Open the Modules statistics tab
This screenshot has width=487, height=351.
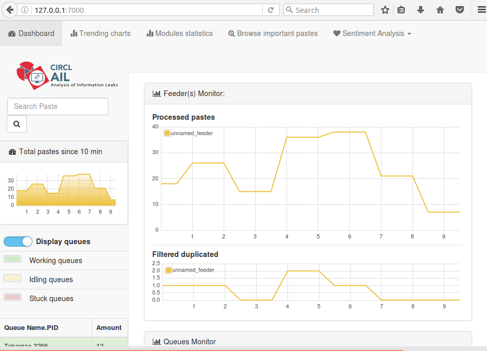click(179, 33)
